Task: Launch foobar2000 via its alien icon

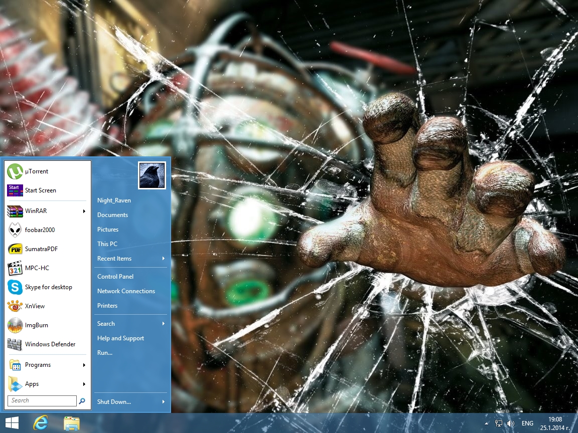Action: click(x=15, y=230)
